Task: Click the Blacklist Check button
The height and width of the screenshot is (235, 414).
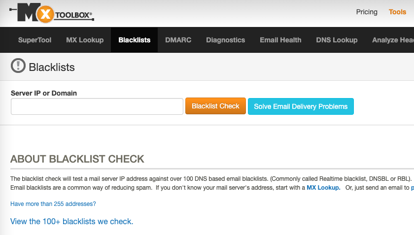Action: point(215,106)
